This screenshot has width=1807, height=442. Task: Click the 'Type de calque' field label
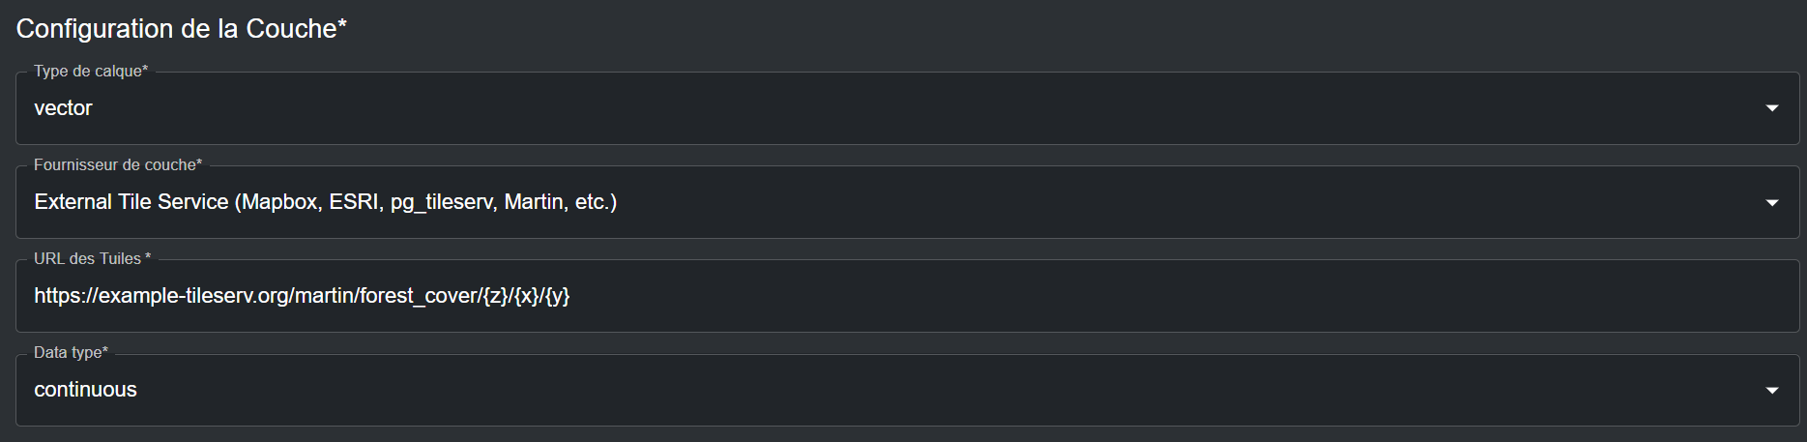91,72
